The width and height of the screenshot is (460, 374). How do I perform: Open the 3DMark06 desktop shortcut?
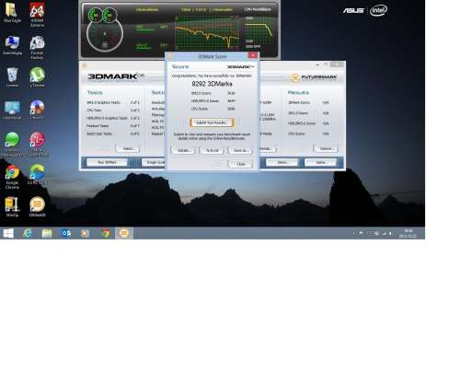[37, 206]
